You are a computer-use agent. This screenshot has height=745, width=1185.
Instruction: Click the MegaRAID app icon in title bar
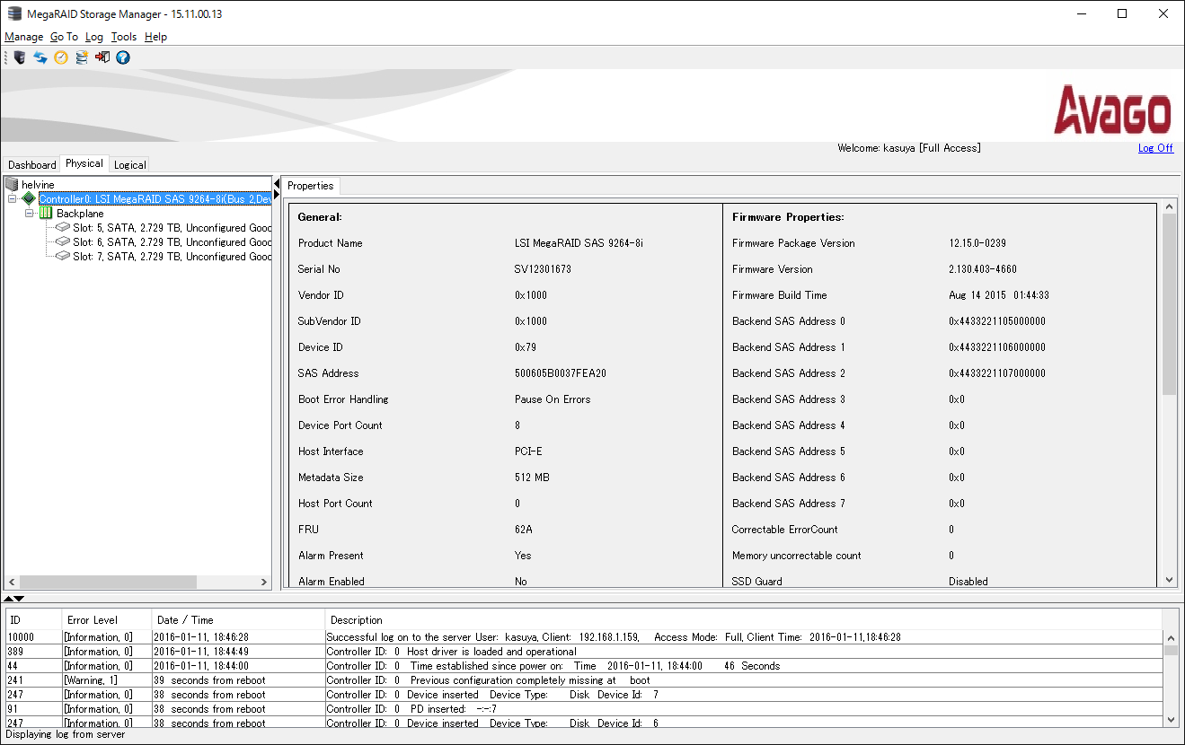13,13
